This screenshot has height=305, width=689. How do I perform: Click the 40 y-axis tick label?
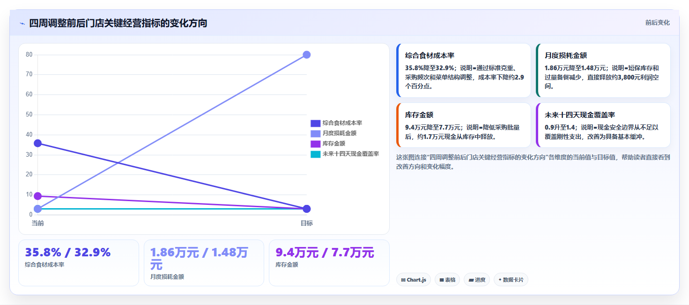pos(29,135)
